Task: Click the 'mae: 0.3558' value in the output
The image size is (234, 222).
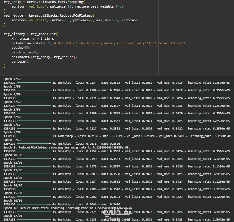Action: (111, 174)
